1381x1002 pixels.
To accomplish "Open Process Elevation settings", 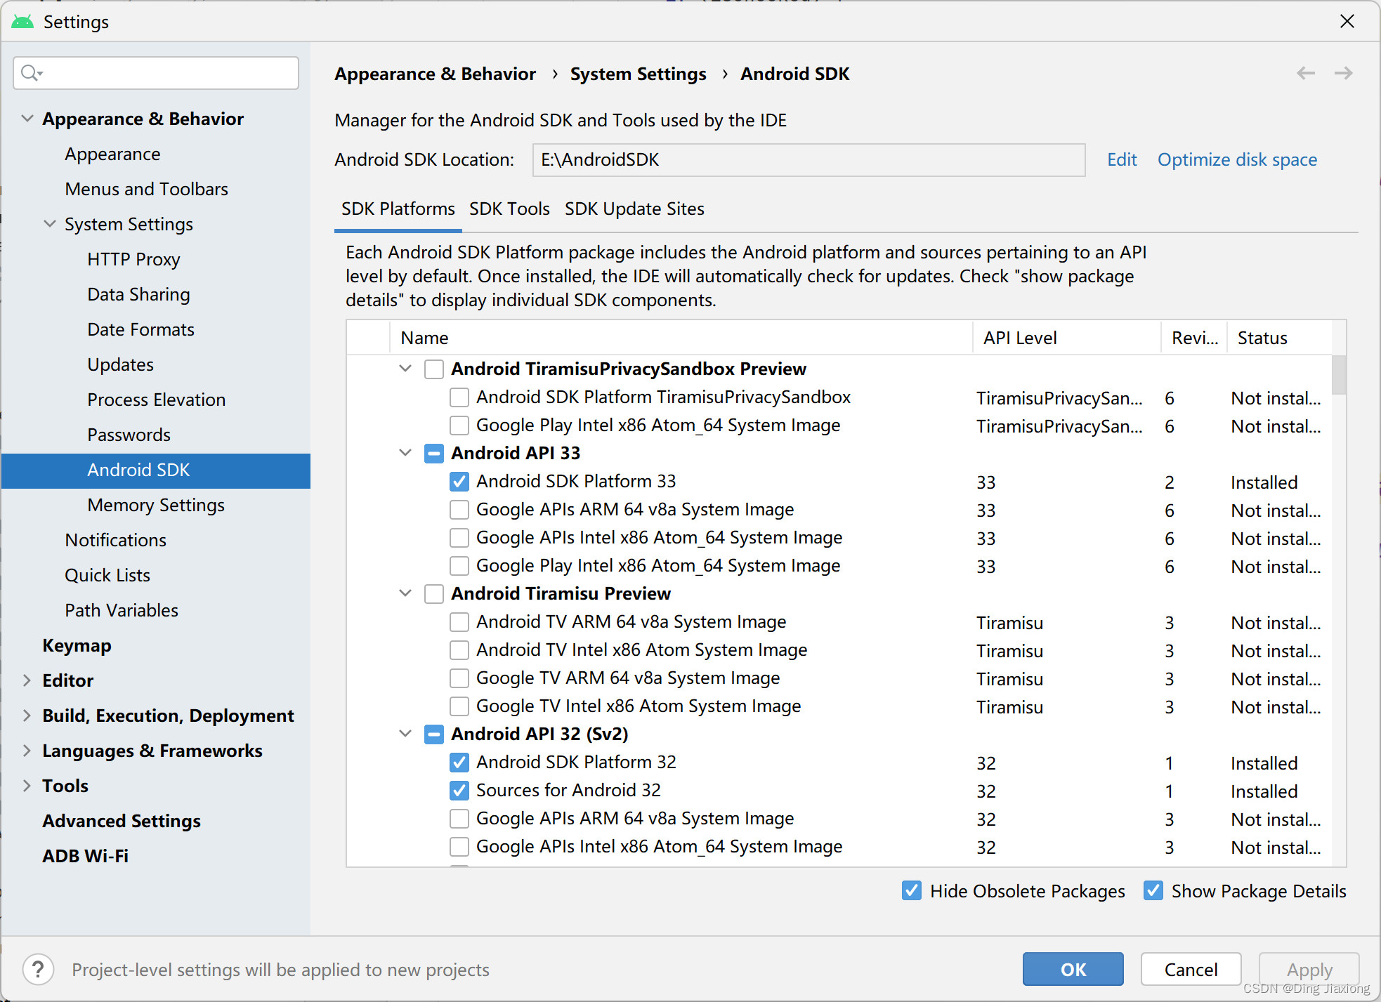I will click(156, 400).
